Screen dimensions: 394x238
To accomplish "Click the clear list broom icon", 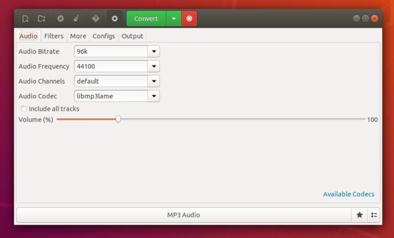I will point(76,18).
